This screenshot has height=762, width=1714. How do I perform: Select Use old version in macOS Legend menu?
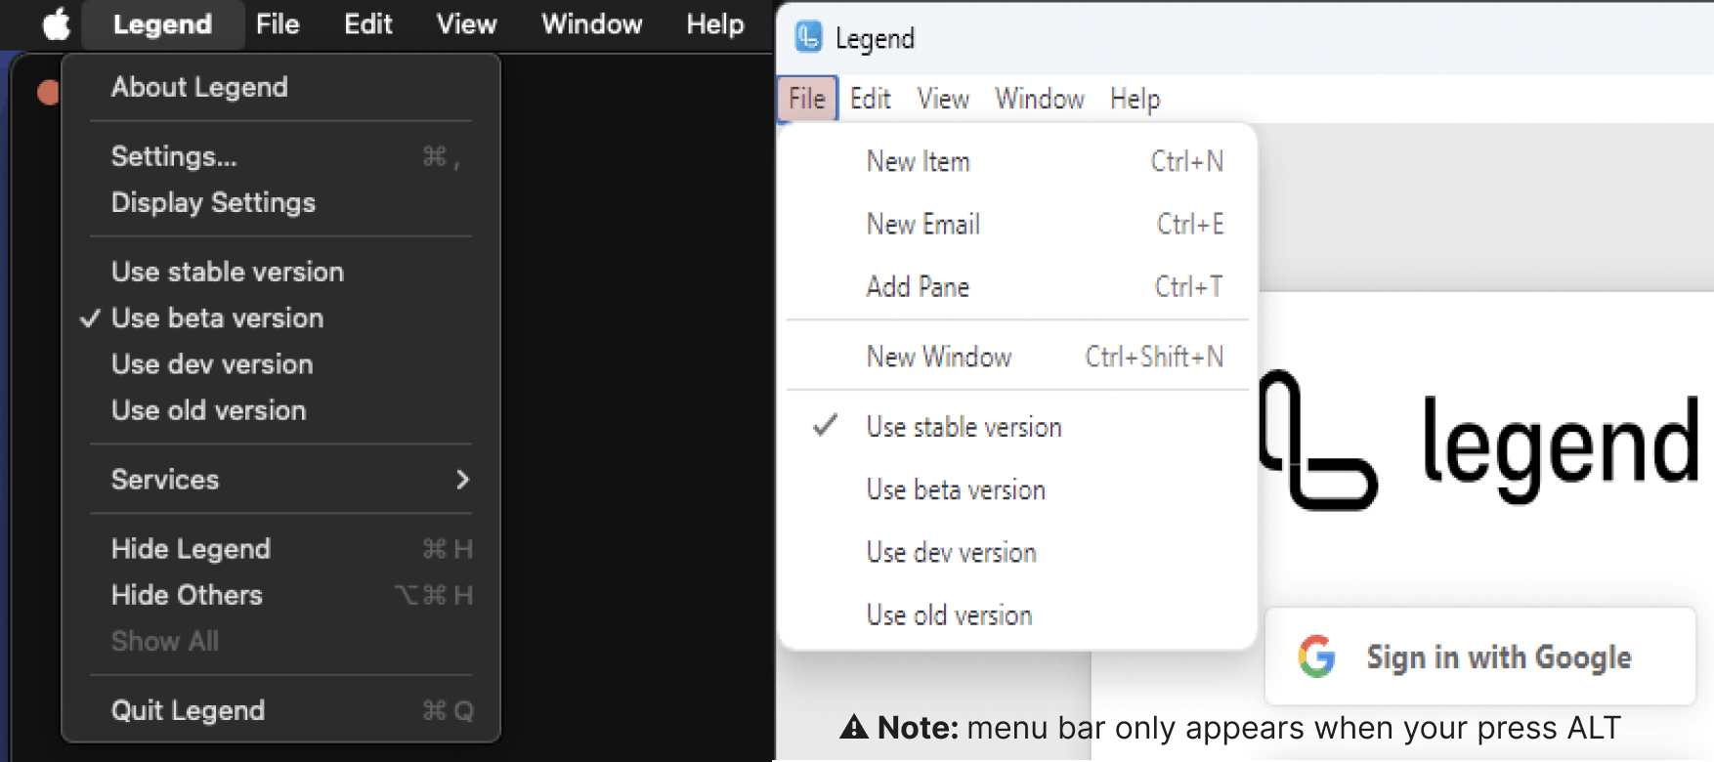[x=281, y=410]
